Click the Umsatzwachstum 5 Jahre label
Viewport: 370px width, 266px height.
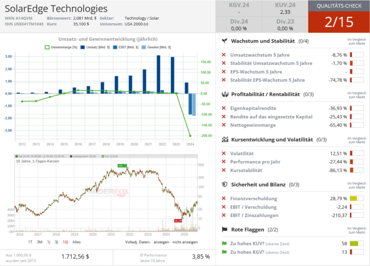[x=260, y=55]
